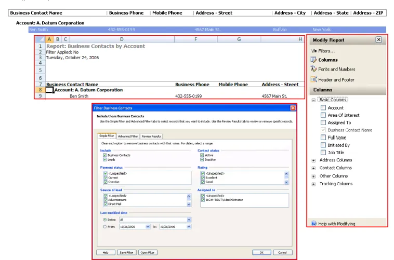Cancel the filter dialog

[x=282, y=252]
